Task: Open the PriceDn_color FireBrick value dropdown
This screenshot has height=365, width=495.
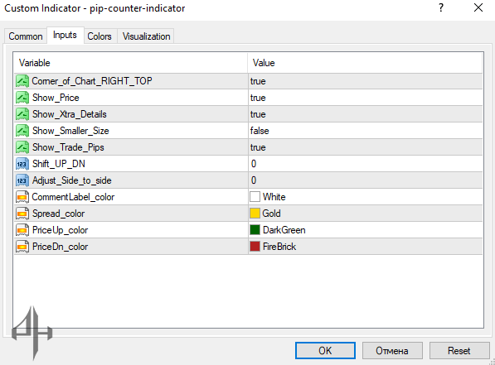Action: (x=366, y=247)
